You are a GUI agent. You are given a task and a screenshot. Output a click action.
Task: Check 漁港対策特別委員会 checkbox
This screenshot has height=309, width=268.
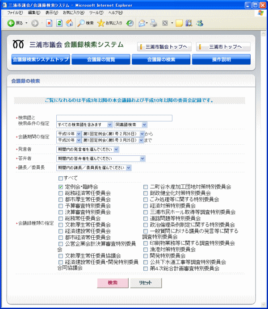(x=146, y=250)
